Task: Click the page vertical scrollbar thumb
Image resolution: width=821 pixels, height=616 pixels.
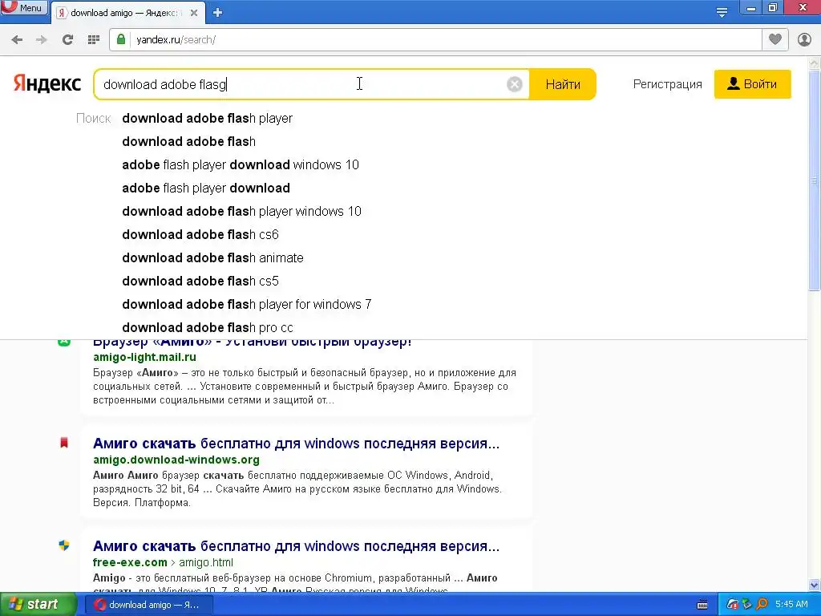Action: [815, 180]
